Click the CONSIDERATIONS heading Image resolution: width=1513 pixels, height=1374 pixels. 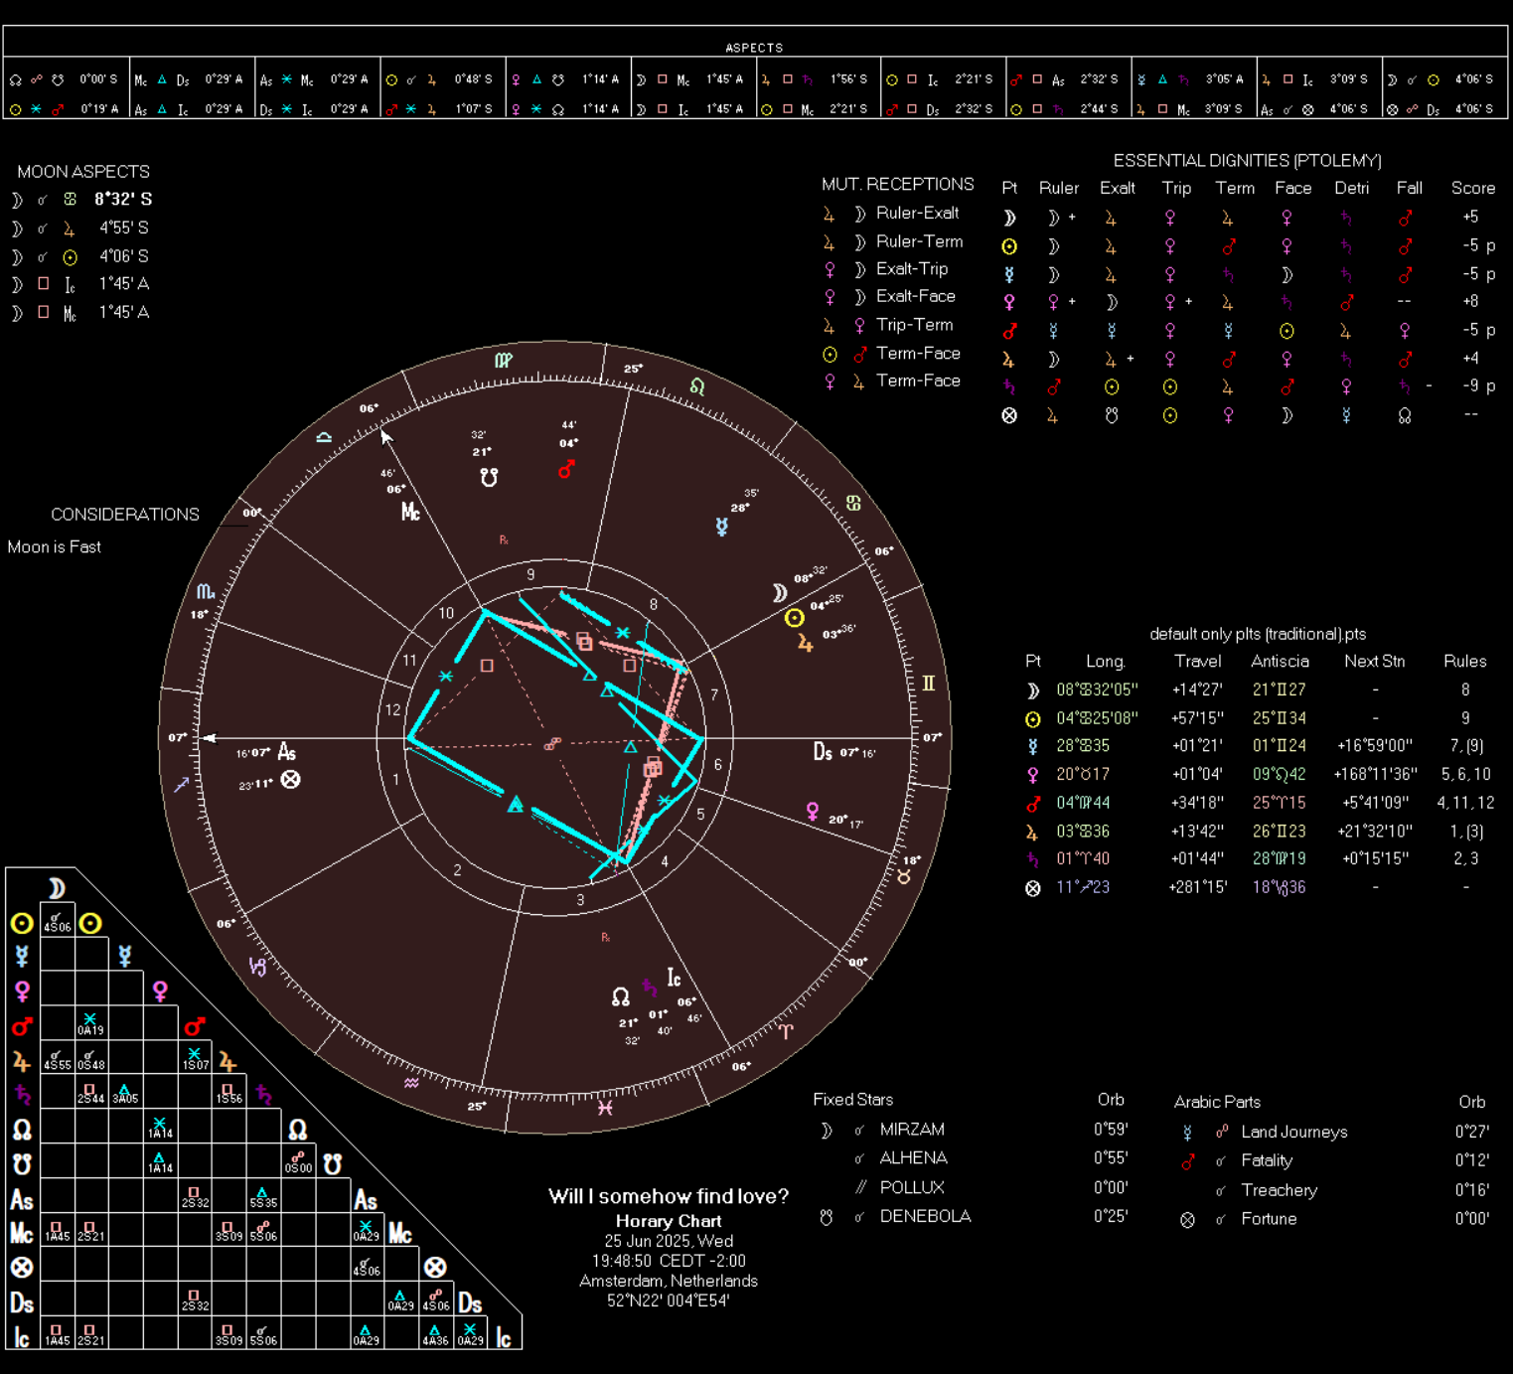(x=125, y=515)
